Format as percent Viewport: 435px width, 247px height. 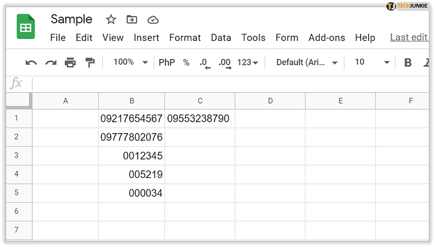tap(186, 62)
